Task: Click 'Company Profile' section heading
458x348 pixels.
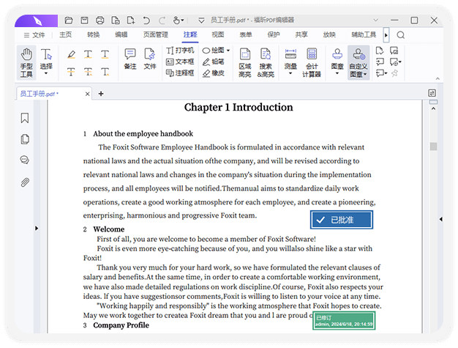Action: point(121,325)
